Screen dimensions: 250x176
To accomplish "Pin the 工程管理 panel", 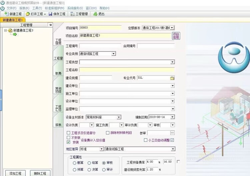I will pos(50,25).
